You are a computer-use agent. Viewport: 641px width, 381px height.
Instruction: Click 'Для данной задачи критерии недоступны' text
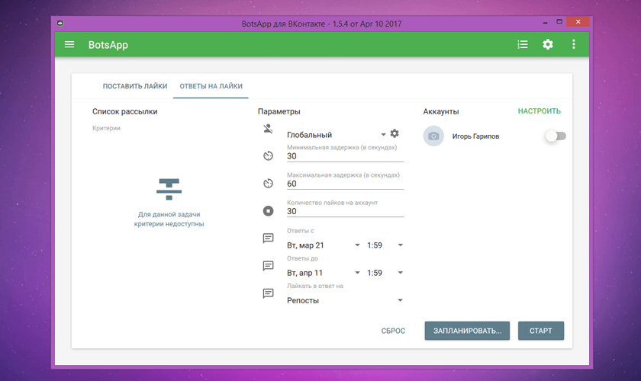169,219
